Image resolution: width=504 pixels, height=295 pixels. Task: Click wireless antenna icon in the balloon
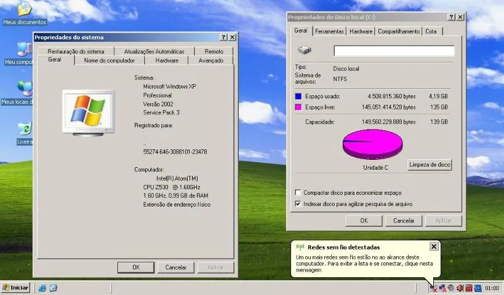pos(300,247)
